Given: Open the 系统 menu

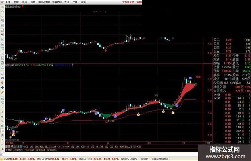Looking at the screenshot, I should coord(8,2).
